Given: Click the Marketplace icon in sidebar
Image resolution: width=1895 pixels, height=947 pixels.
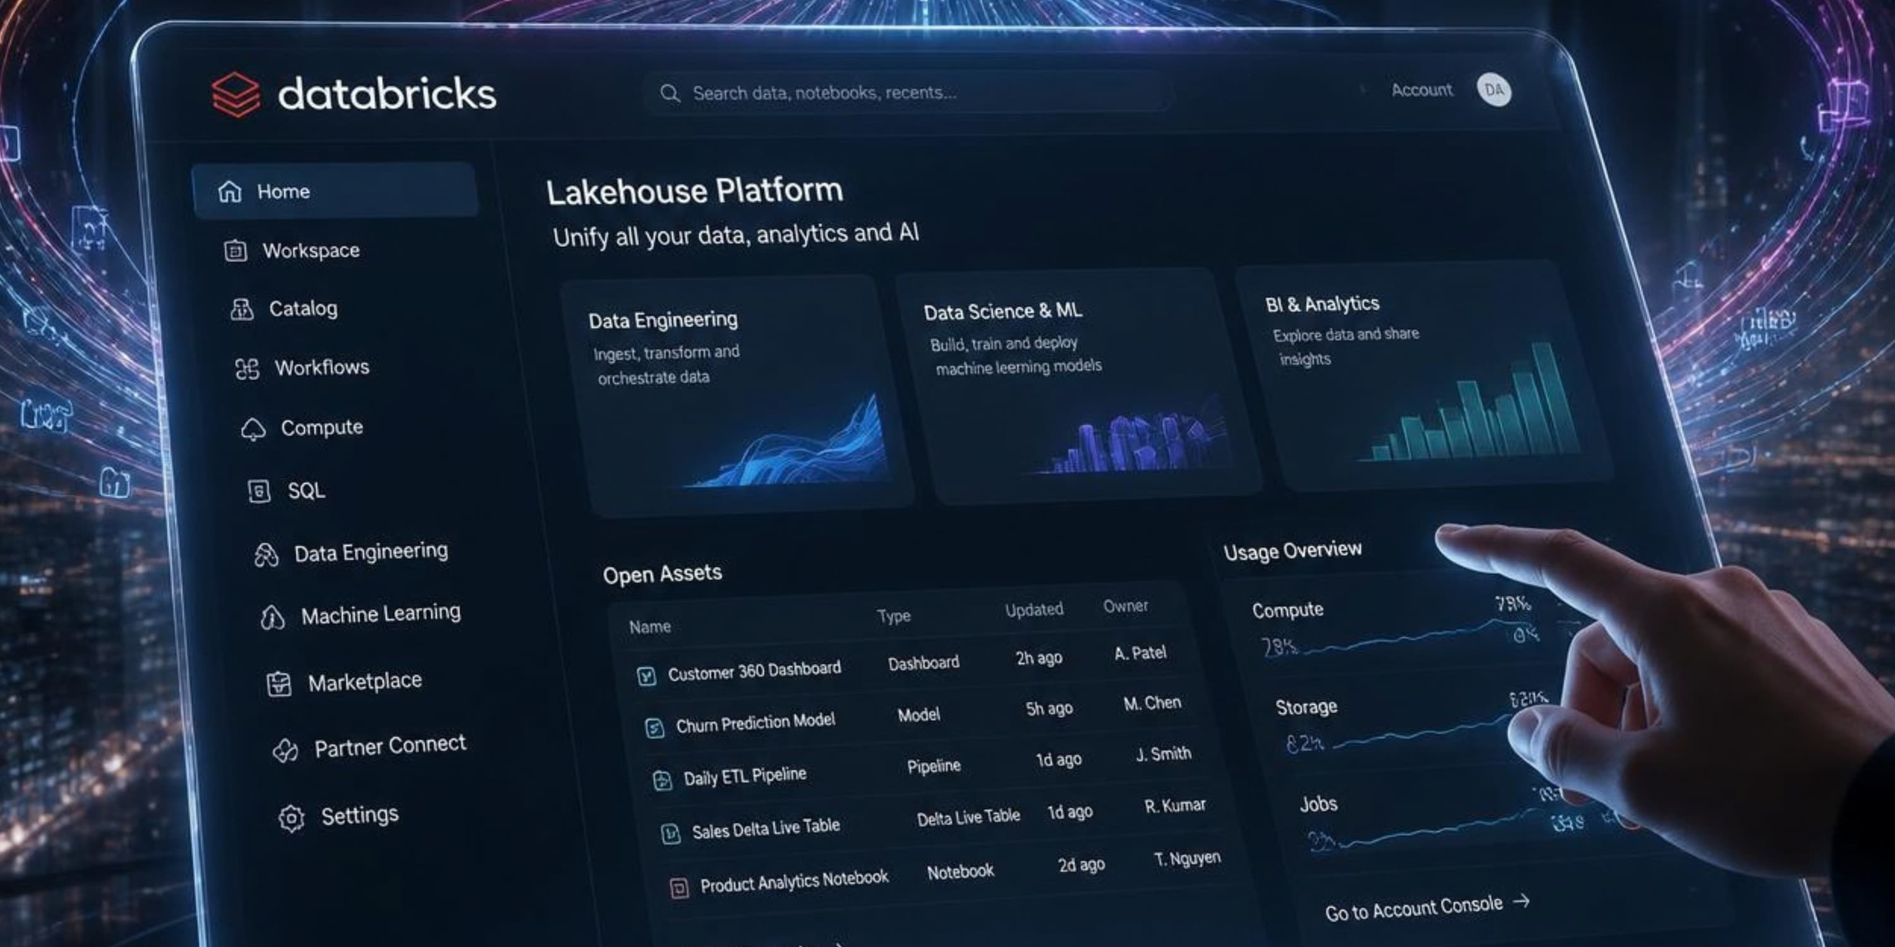Looking at the screenshot, I should (x=279, y=684).
